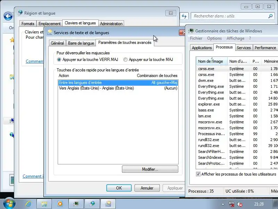The image size is (278, 209).
Task: Switch to the Général tab
Action: point(57,43)
